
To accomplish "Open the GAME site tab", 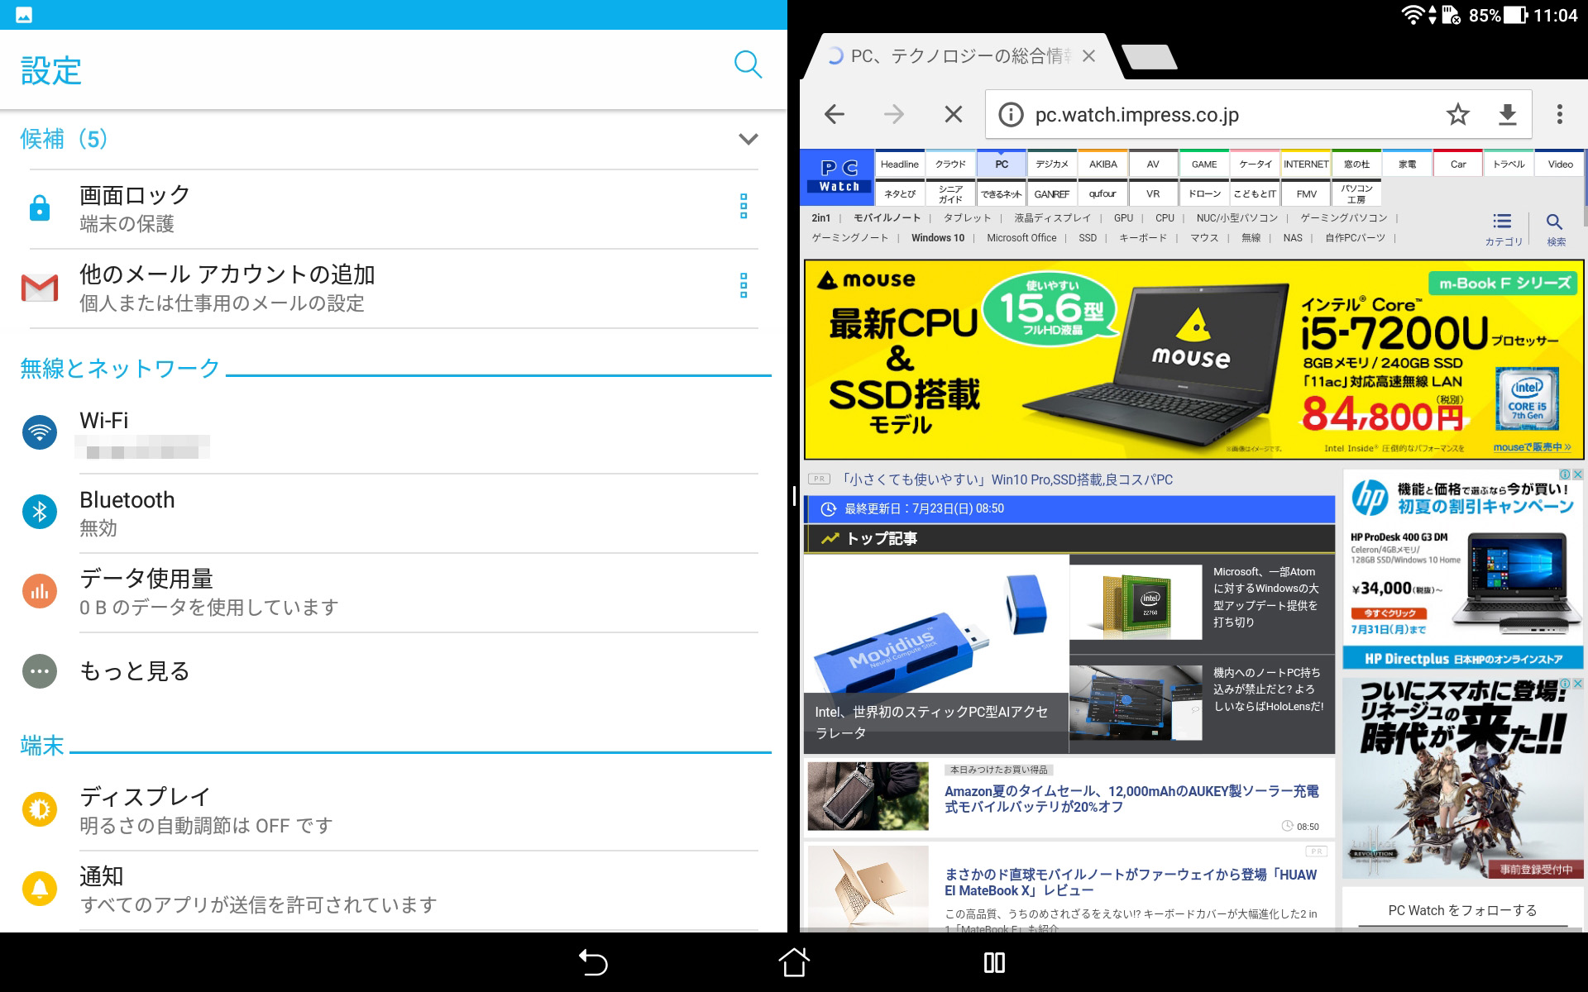I will (1204, 164).
